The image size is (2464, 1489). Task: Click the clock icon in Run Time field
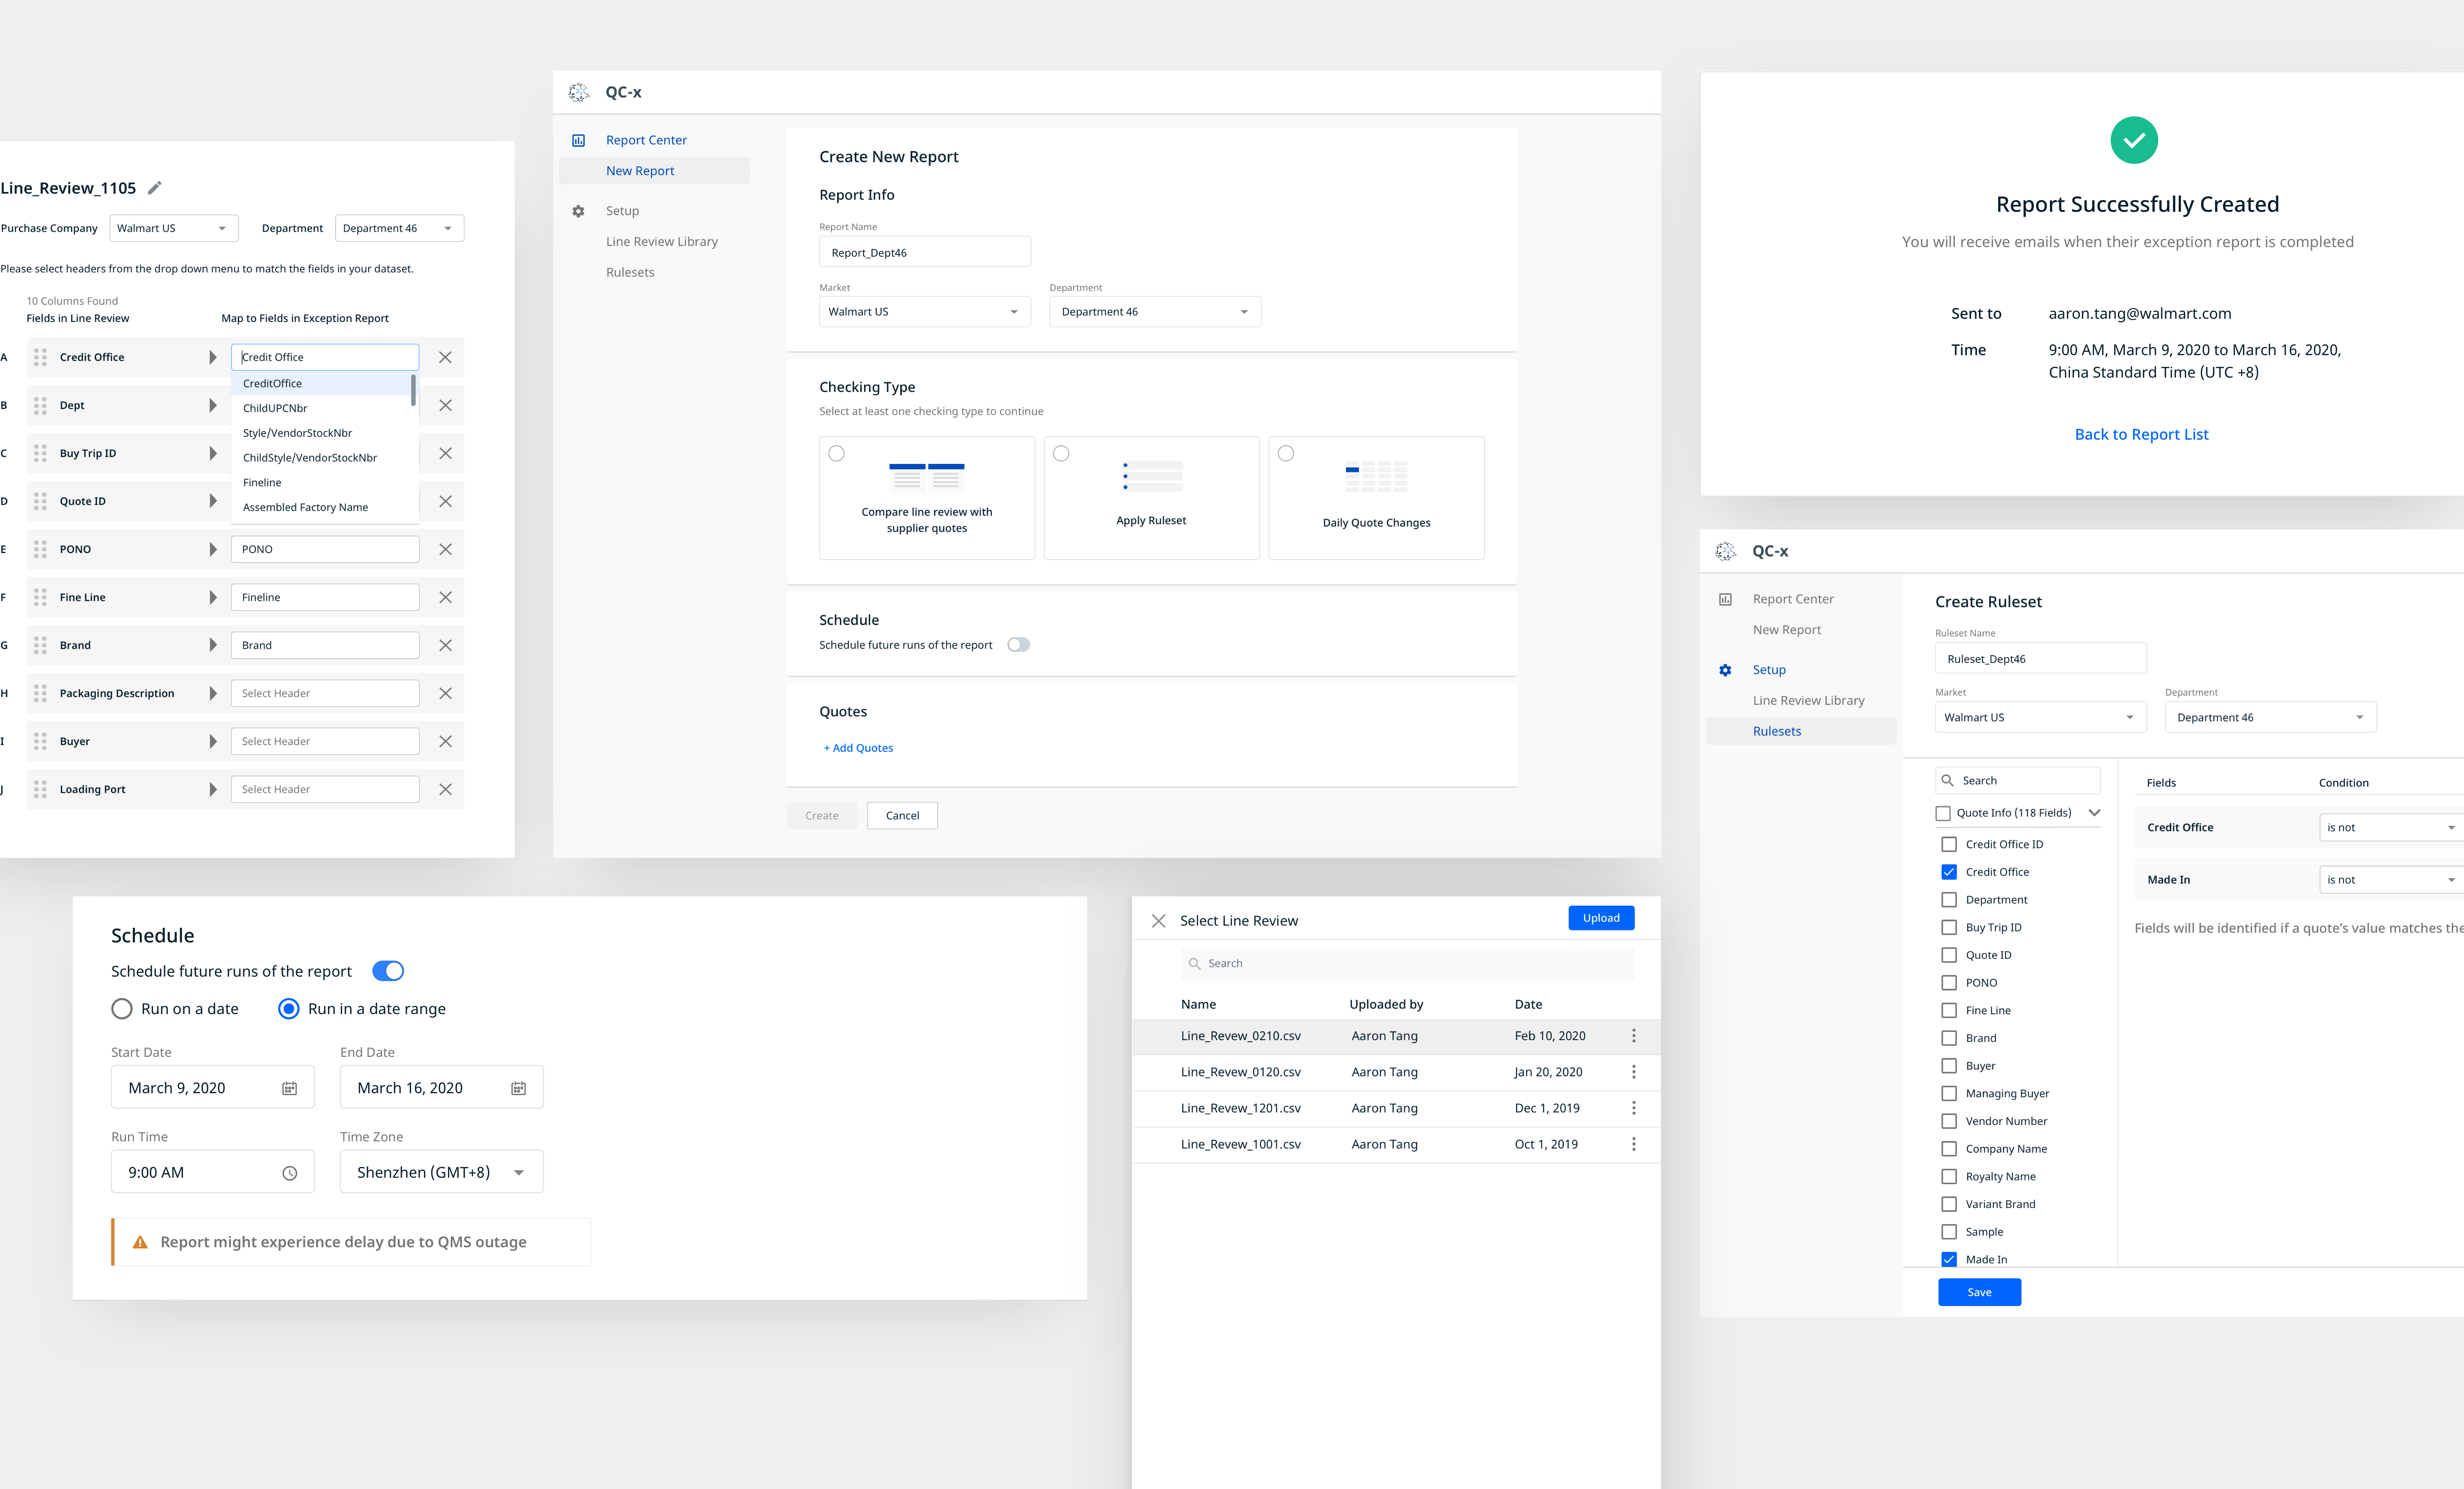(289, 1173)
